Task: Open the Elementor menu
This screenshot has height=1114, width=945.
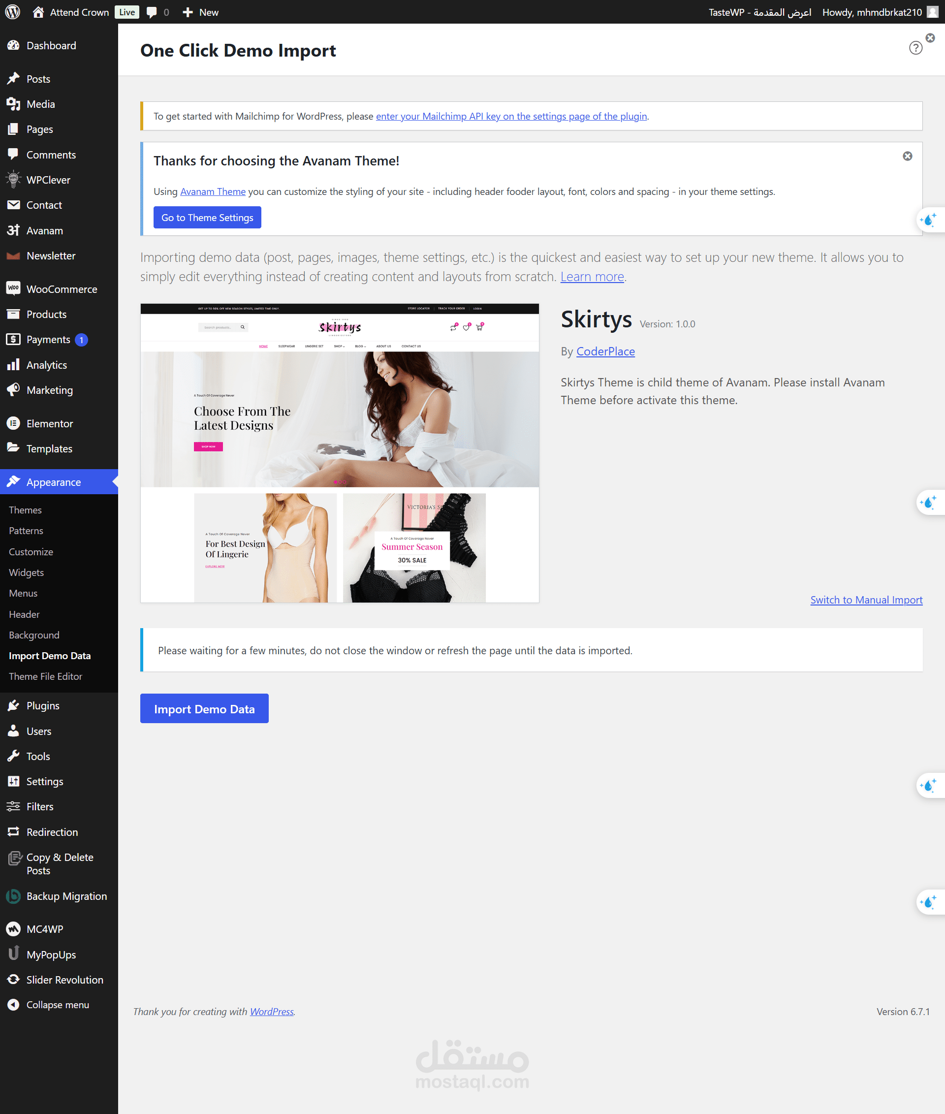Action: coord(50,423)
